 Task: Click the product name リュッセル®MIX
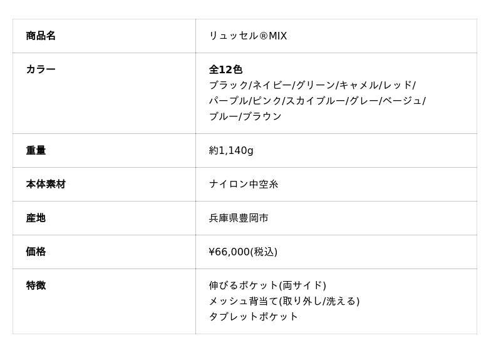(x=247, y=36)
